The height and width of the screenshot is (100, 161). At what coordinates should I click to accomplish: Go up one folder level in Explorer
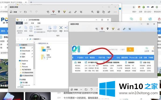[x=27, y=39]
